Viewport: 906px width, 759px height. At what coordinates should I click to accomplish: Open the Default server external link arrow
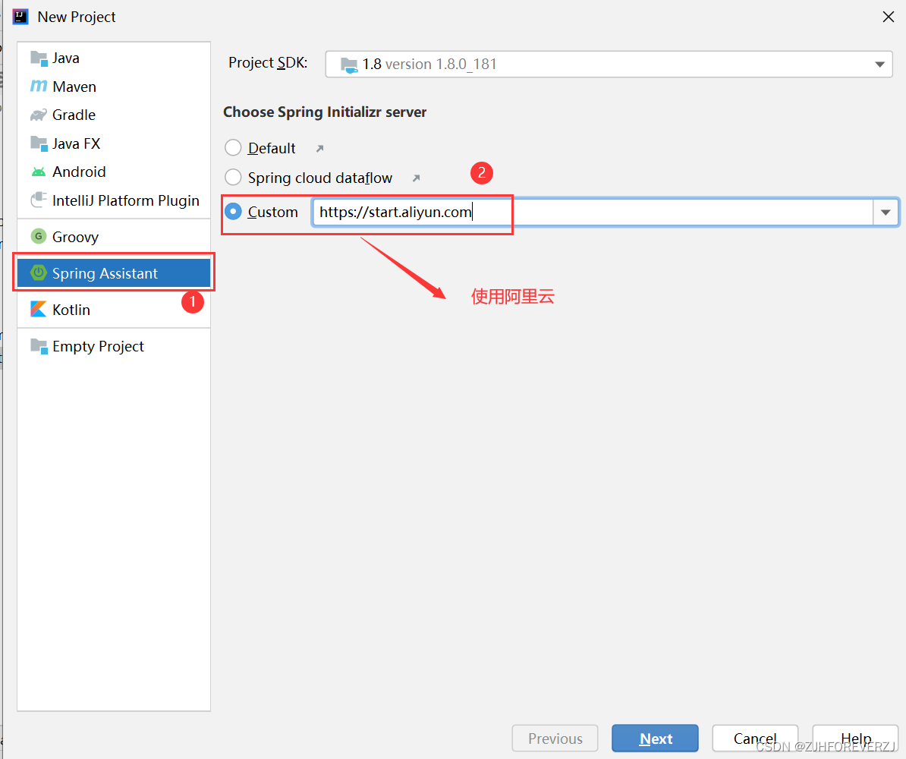point(319,149)
